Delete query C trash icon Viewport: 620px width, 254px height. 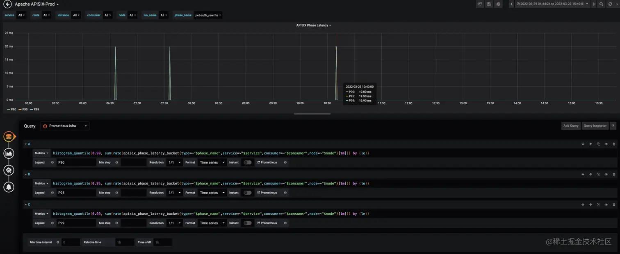tap(614, 205)
